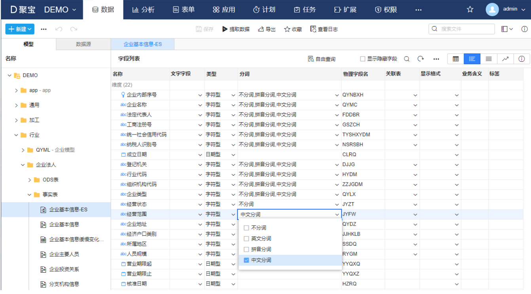Open the more options dots beside 新建
This screenshot has width=531, height=294.
(x=44, y=29)
